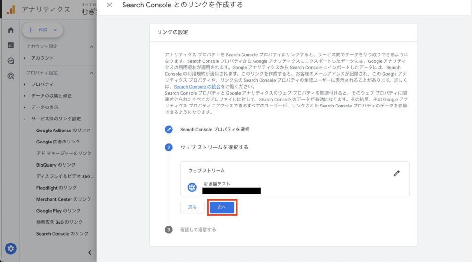Open Google 広告のリンク
Image resolution: width=472 pixels, height=262 pixels.
[x=58, y=142]
